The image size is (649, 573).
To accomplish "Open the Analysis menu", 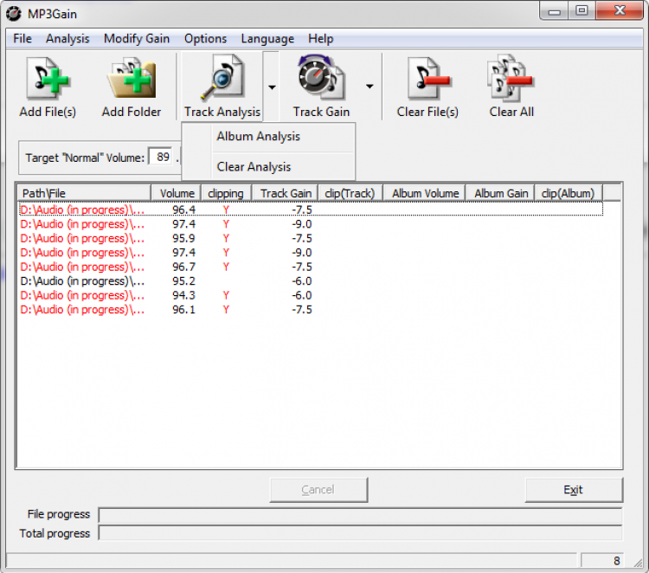I will tap(67, 38).
